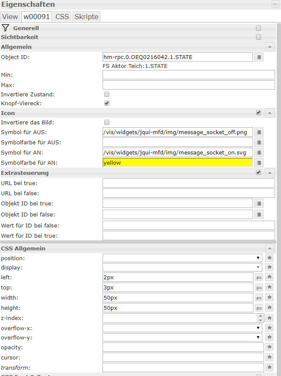This screenshot has width=281, height=376.
Task: Click the filter funnel icon beside Generell
Action: click(5, 28)
